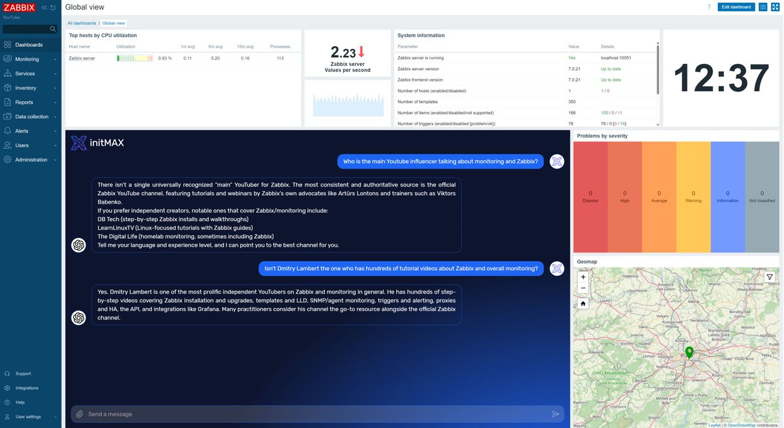Screen dimensions: 784x428
Task: Click the Administration gear icon
Action: 7,160
